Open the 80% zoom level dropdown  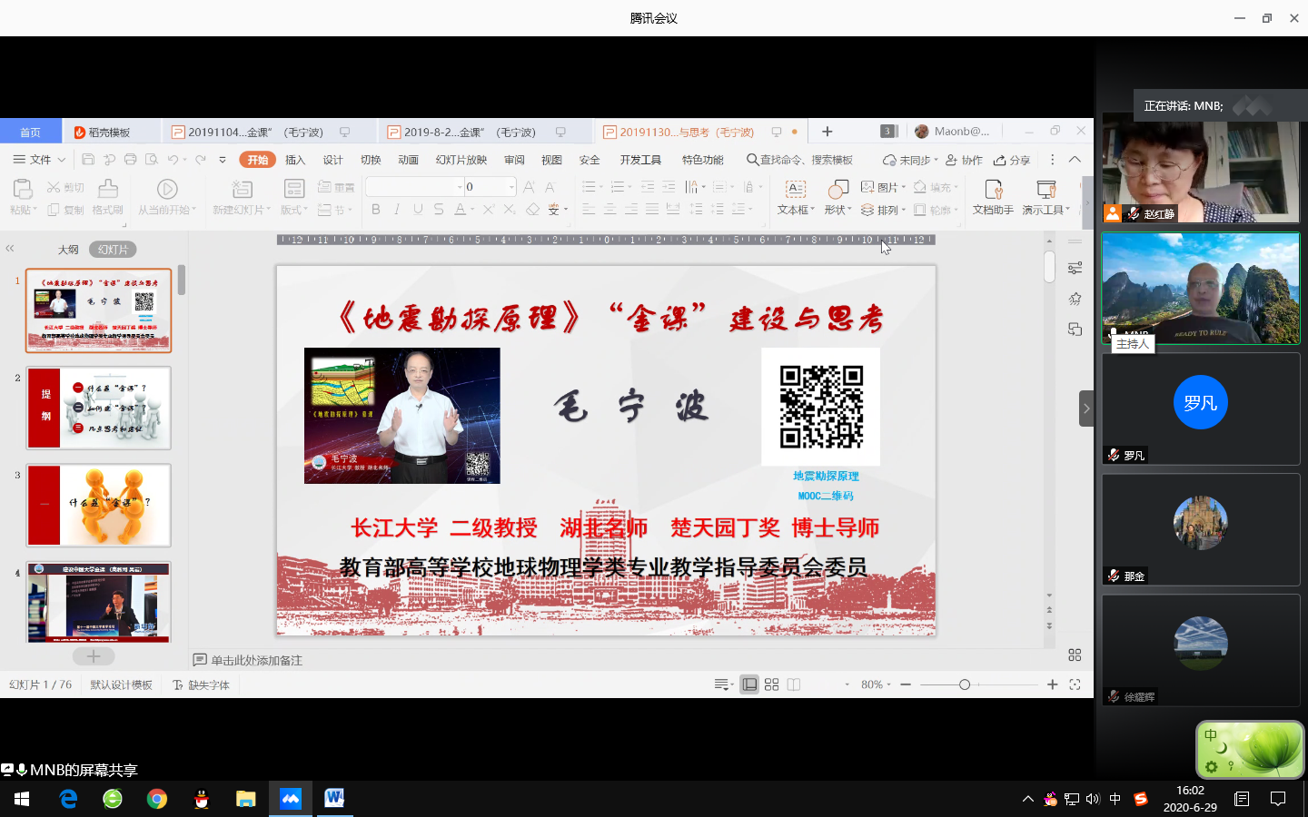pos(876,684)
